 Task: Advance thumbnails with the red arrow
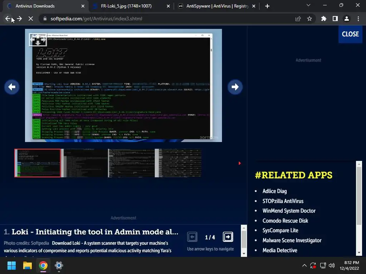[x=239, y=163]
